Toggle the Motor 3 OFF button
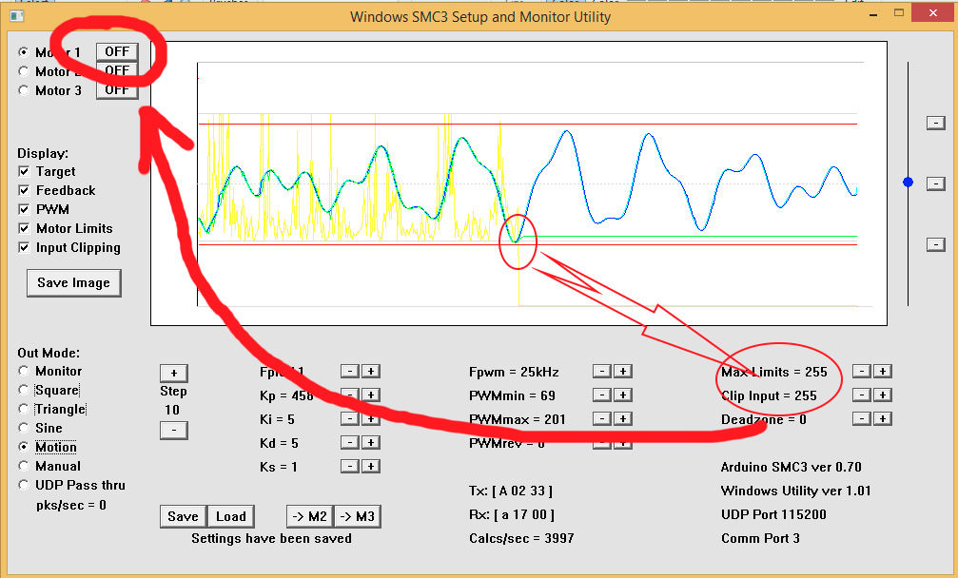 coord(117,89)
